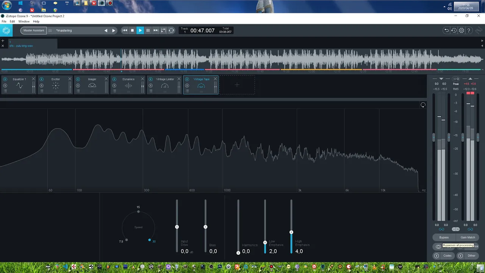Open the history clock icon

pos(454,31)
